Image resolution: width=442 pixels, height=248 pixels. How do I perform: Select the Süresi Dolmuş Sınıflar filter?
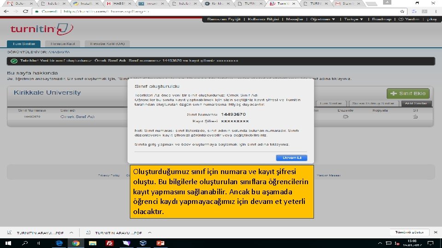click(373, 103)
